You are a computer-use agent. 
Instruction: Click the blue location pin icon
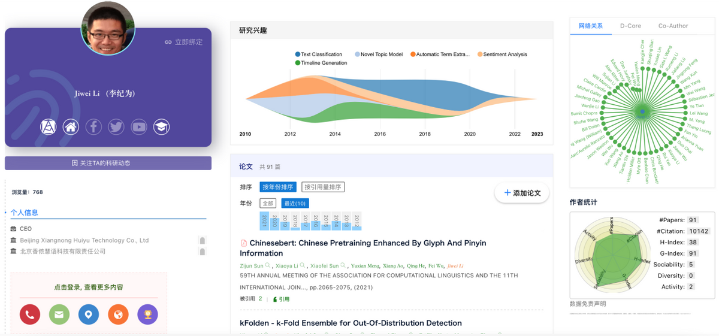tap(89, 314)
